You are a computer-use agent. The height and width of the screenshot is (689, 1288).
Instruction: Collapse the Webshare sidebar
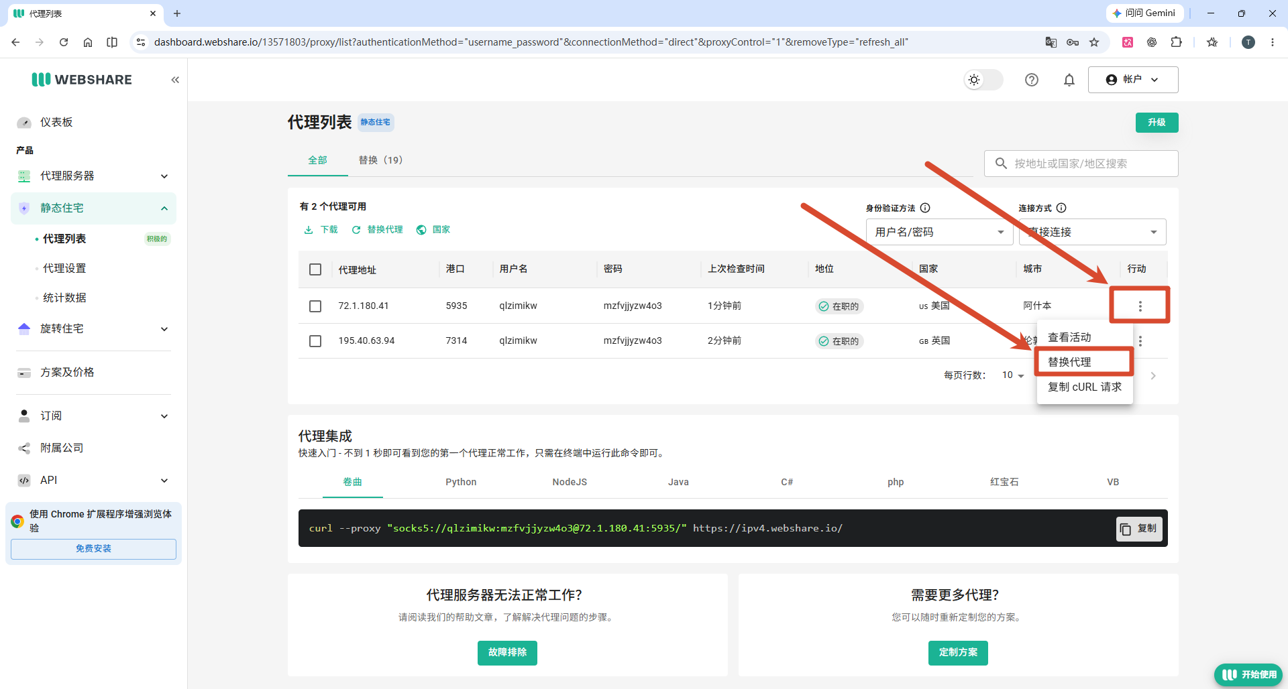pos(175,80)
